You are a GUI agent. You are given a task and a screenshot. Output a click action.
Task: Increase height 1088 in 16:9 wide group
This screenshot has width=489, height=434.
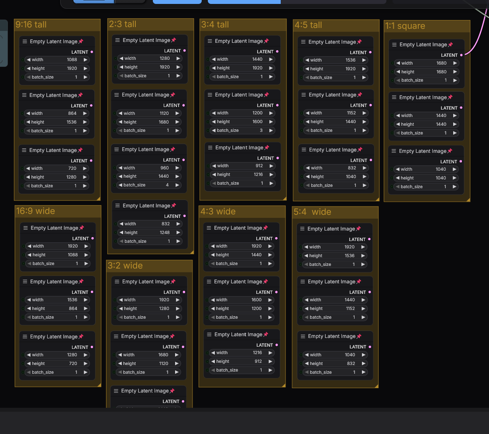[x=86, y=255]
